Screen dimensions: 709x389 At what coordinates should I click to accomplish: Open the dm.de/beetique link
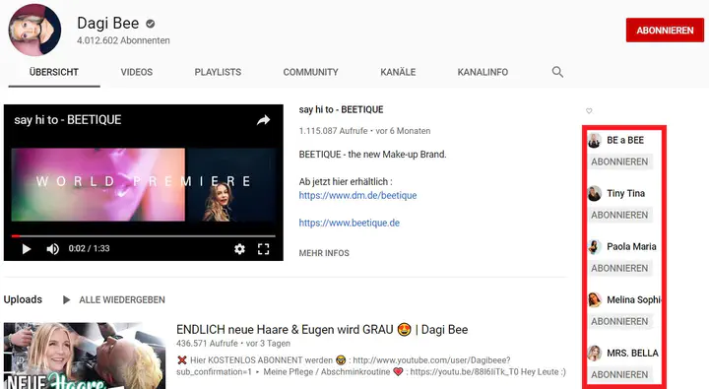357,195
